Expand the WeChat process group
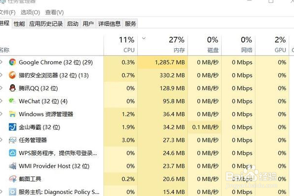This screenshot has height=196, width=294. (x=1, y=101)
